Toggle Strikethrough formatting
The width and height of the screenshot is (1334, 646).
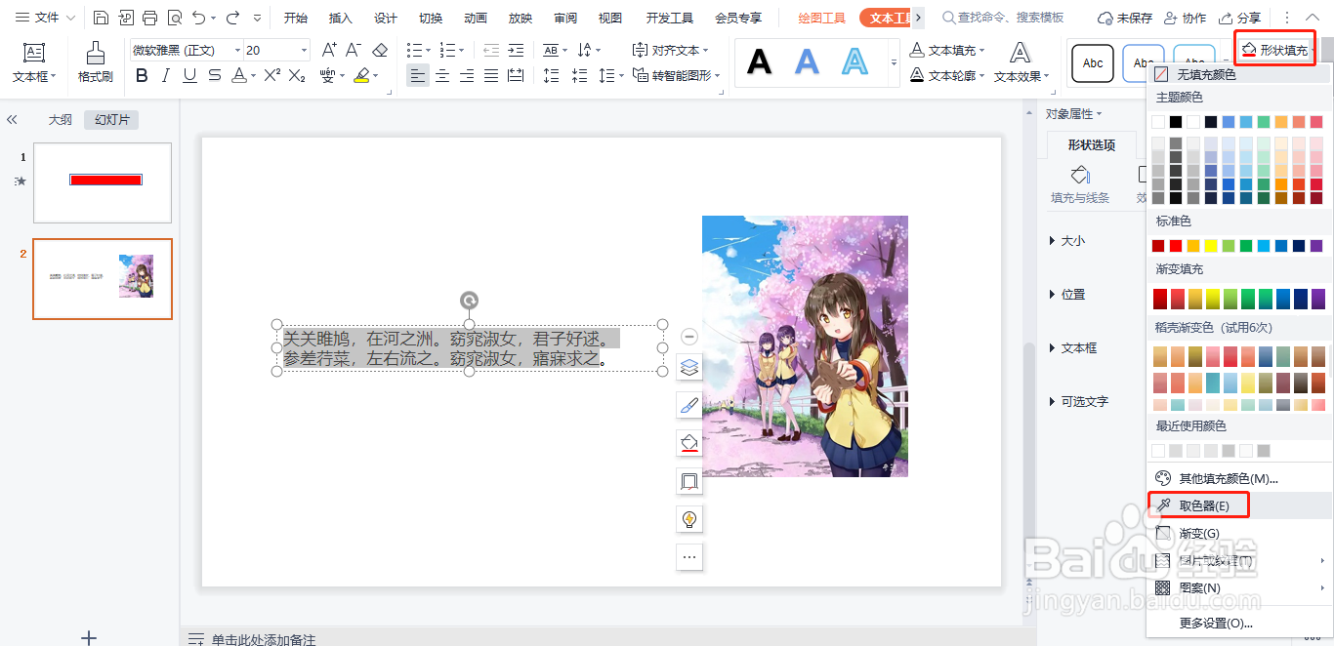click(214, 75)
